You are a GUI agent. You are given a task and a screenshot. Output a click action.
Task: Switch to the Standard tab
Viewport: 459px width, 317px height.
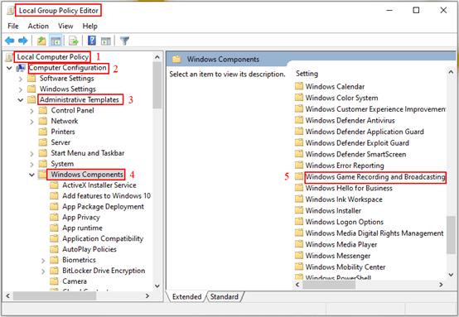225,296
